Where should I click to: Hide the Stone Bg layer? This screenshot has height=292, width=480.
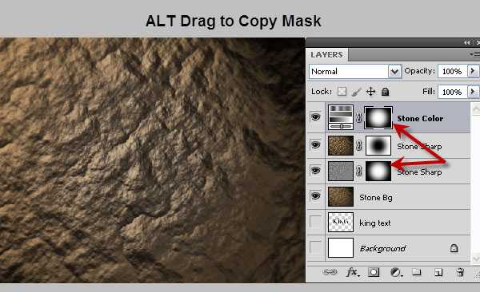[x=315, y=195]
